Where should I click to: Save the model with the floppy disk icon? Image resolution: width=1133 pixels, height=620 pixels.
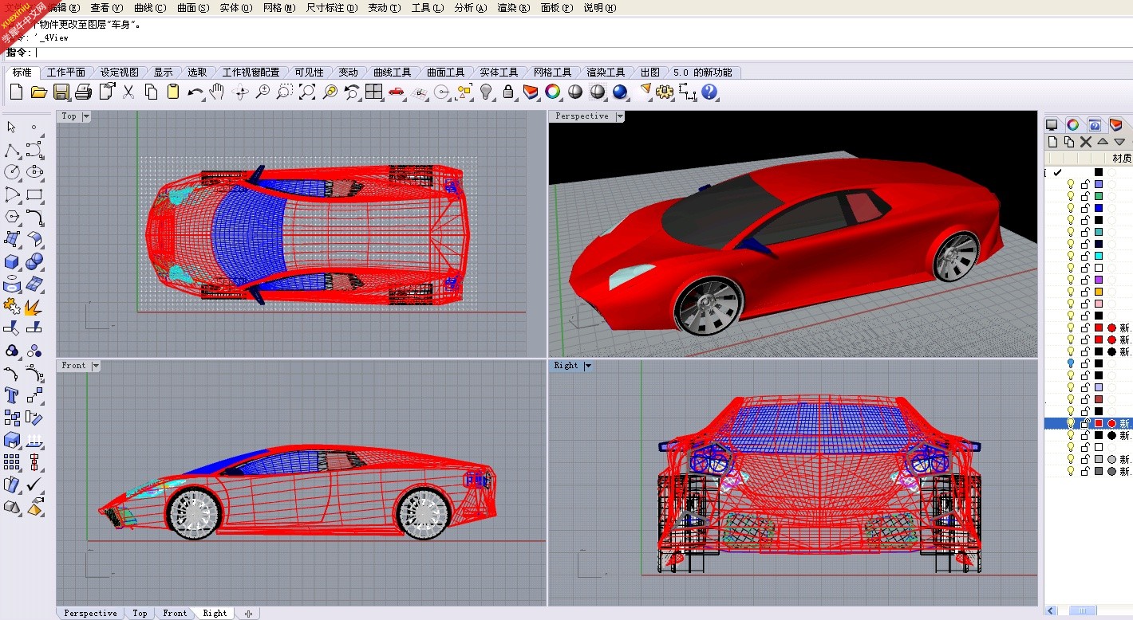click(61, 92)
